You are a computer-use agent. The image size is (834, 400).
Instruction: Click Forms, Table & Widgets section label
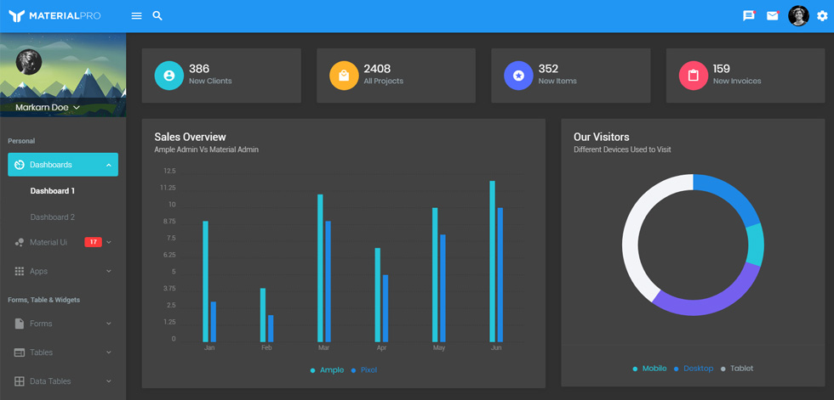point(43,300)
